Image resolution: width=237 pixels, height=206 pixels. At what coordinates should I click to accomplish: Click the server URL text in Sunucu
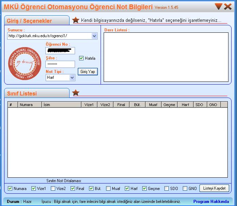(x=38, y=36)
